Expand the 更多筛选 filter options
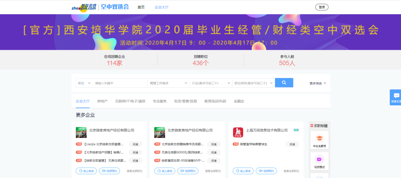 click(x=317, y=83)
